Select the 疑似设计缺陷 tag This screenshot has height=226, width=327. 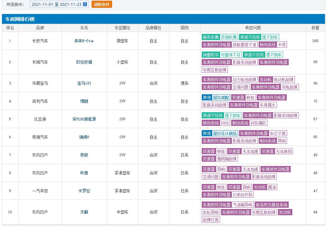coord(225,133)
